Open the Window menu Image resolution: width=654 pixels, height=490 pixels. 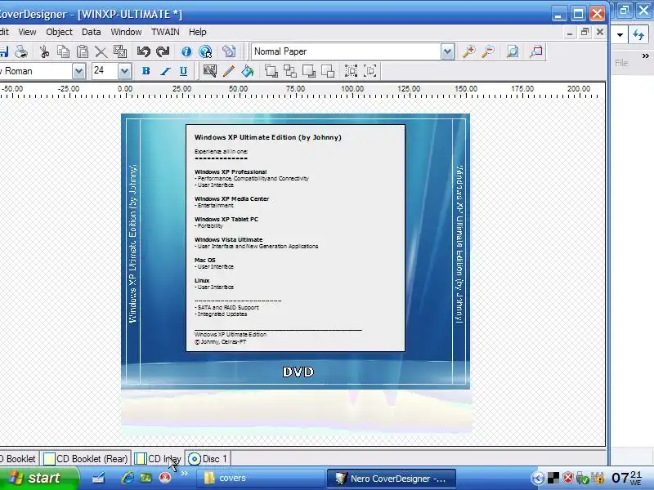pos(126,32)
